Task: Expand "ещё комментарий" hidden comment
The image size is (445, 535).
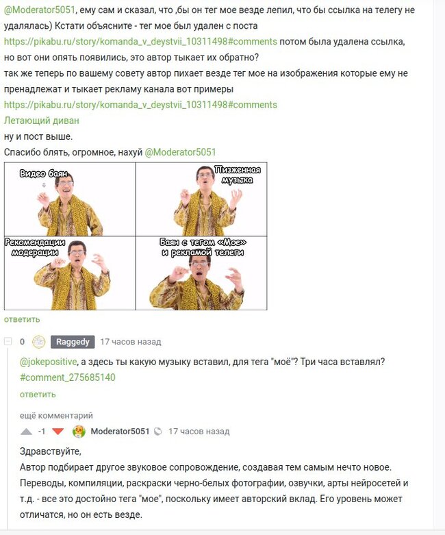Action: 56,416
